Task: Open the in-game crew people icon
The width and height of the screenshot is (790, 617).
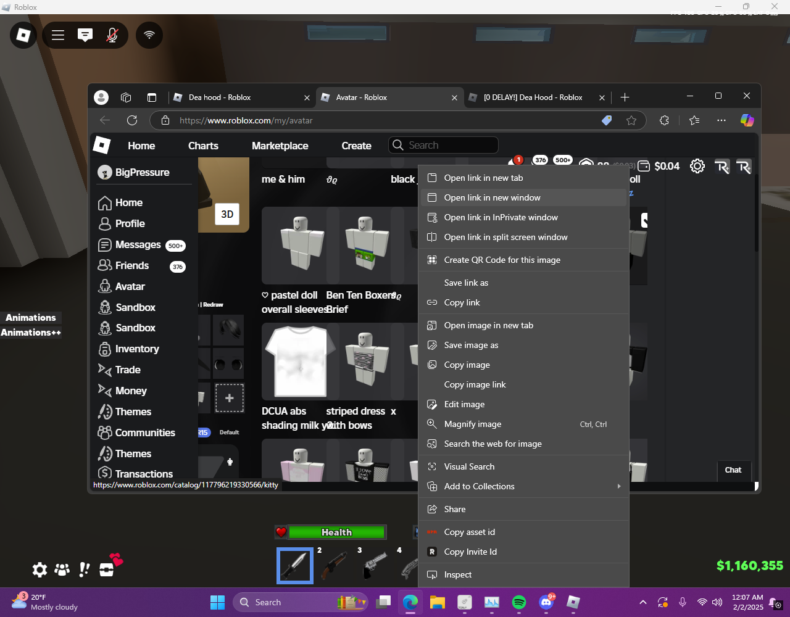Action: pos(62,569)
